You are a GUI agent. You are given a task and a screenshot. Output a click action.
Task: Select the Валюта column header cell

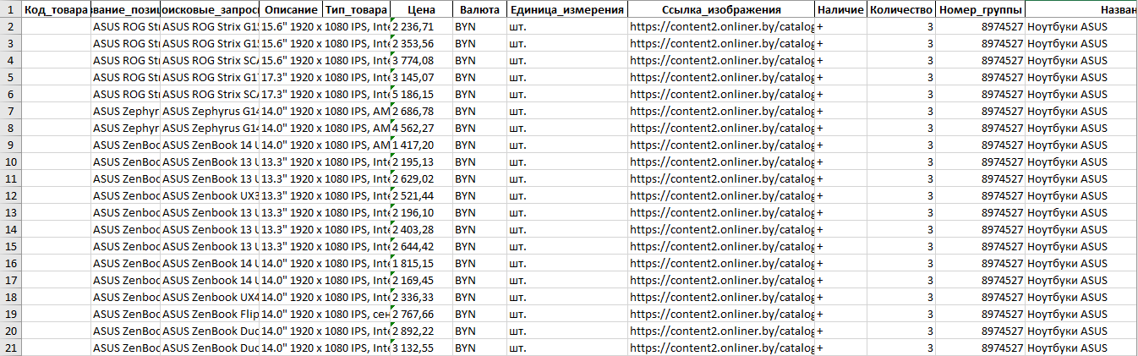479,10
